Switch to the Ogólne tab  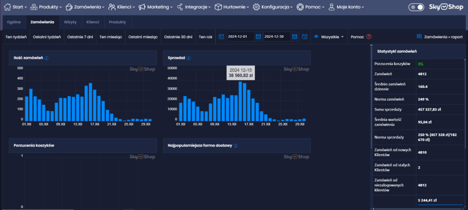(14, 22)
